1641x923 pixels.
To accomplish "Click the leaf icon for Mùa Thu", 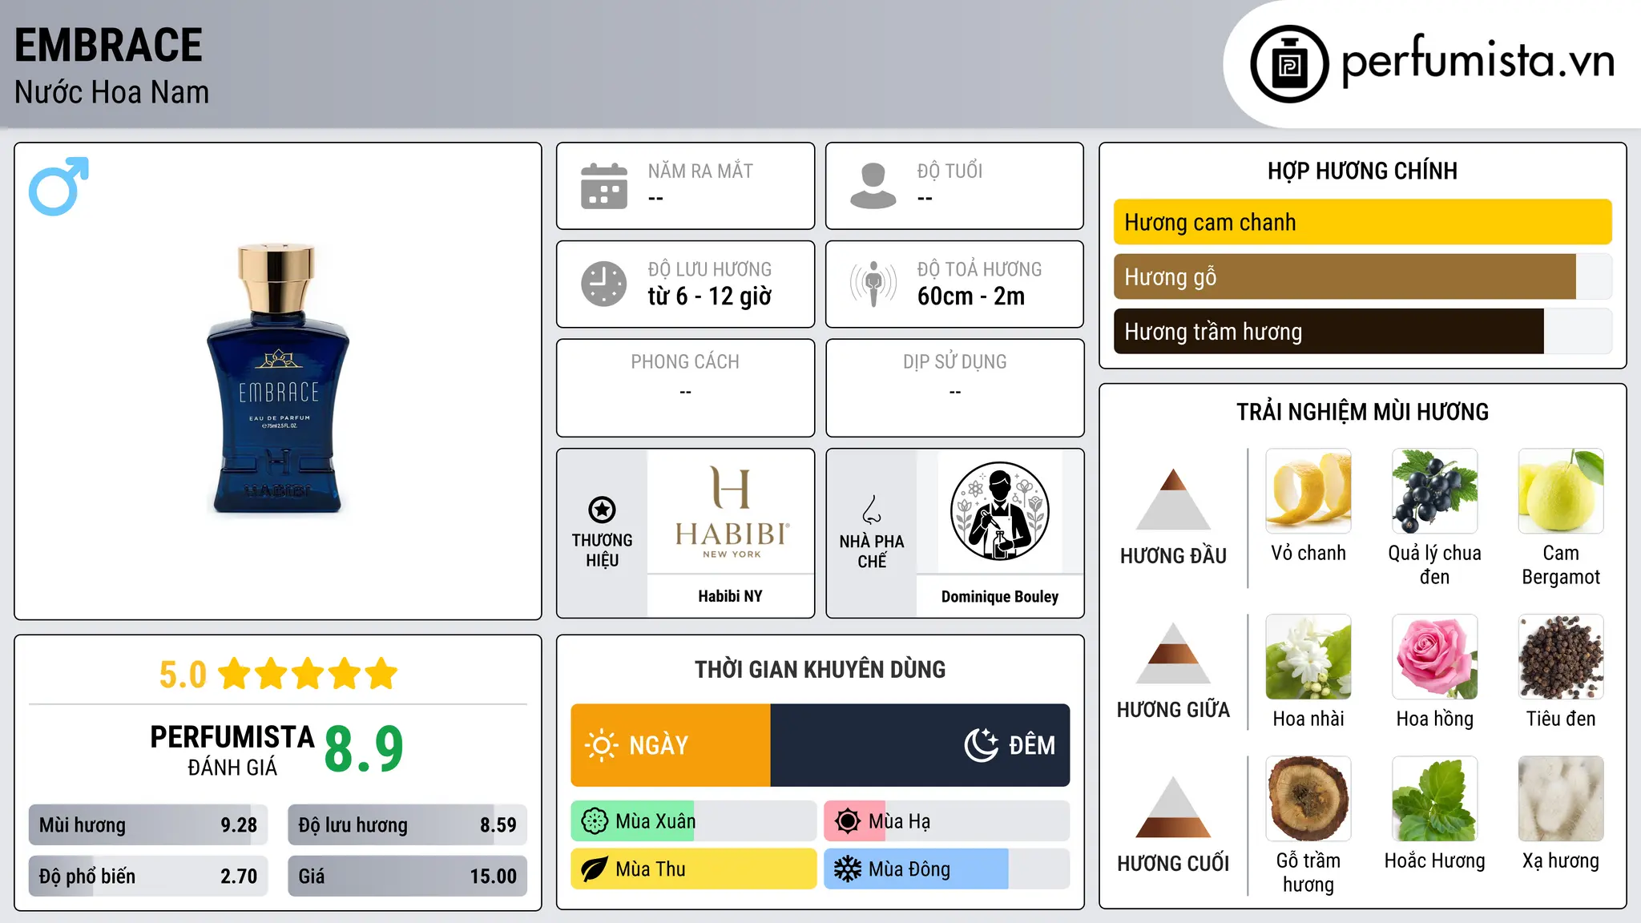I will tap(595, 869).
